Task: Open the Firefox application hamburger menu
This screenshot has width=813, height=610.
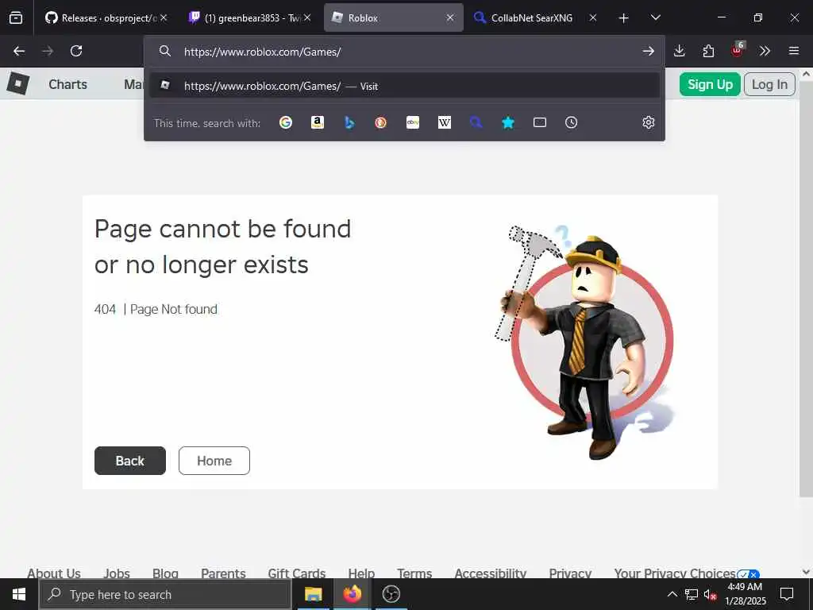Action: [x=794, y=51]
